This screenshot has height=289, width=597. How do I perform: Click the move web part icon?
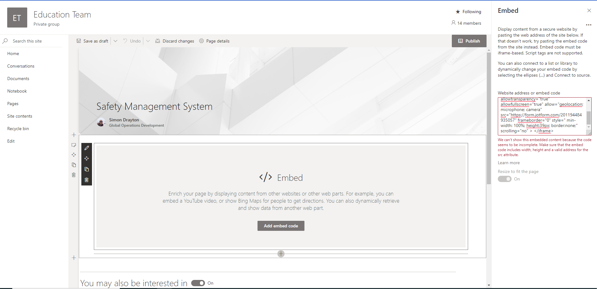[87, 159]
